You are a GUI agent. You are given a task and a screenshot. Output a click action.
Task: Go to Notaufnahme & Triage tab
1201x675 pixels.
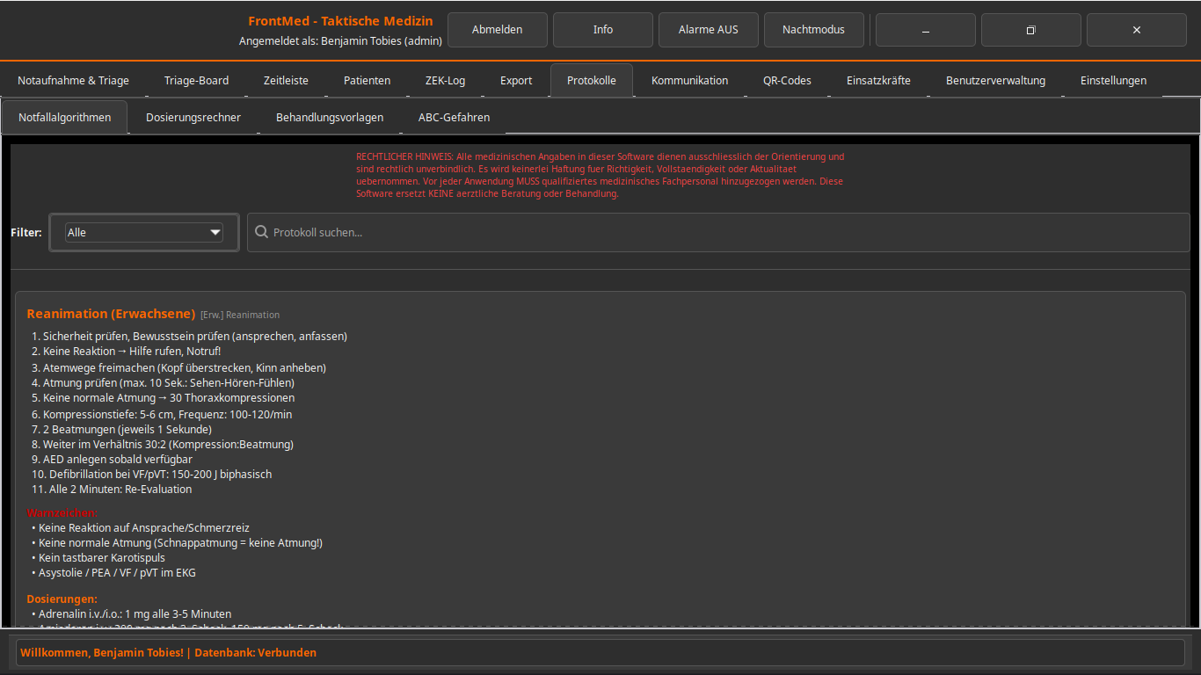(x=73, y=81)
